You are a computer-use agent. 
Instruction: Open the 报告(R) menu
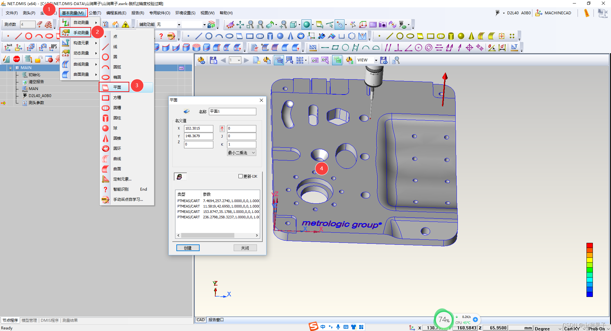click(x=138, y=13)
